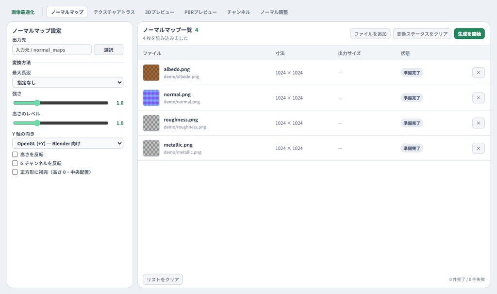
Task: Click the 選択 output folder button
Action: (x=108, y=50)
